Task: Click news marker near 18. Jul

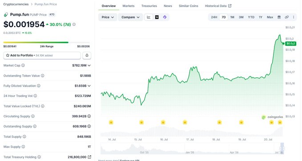Action: [219, 122]
